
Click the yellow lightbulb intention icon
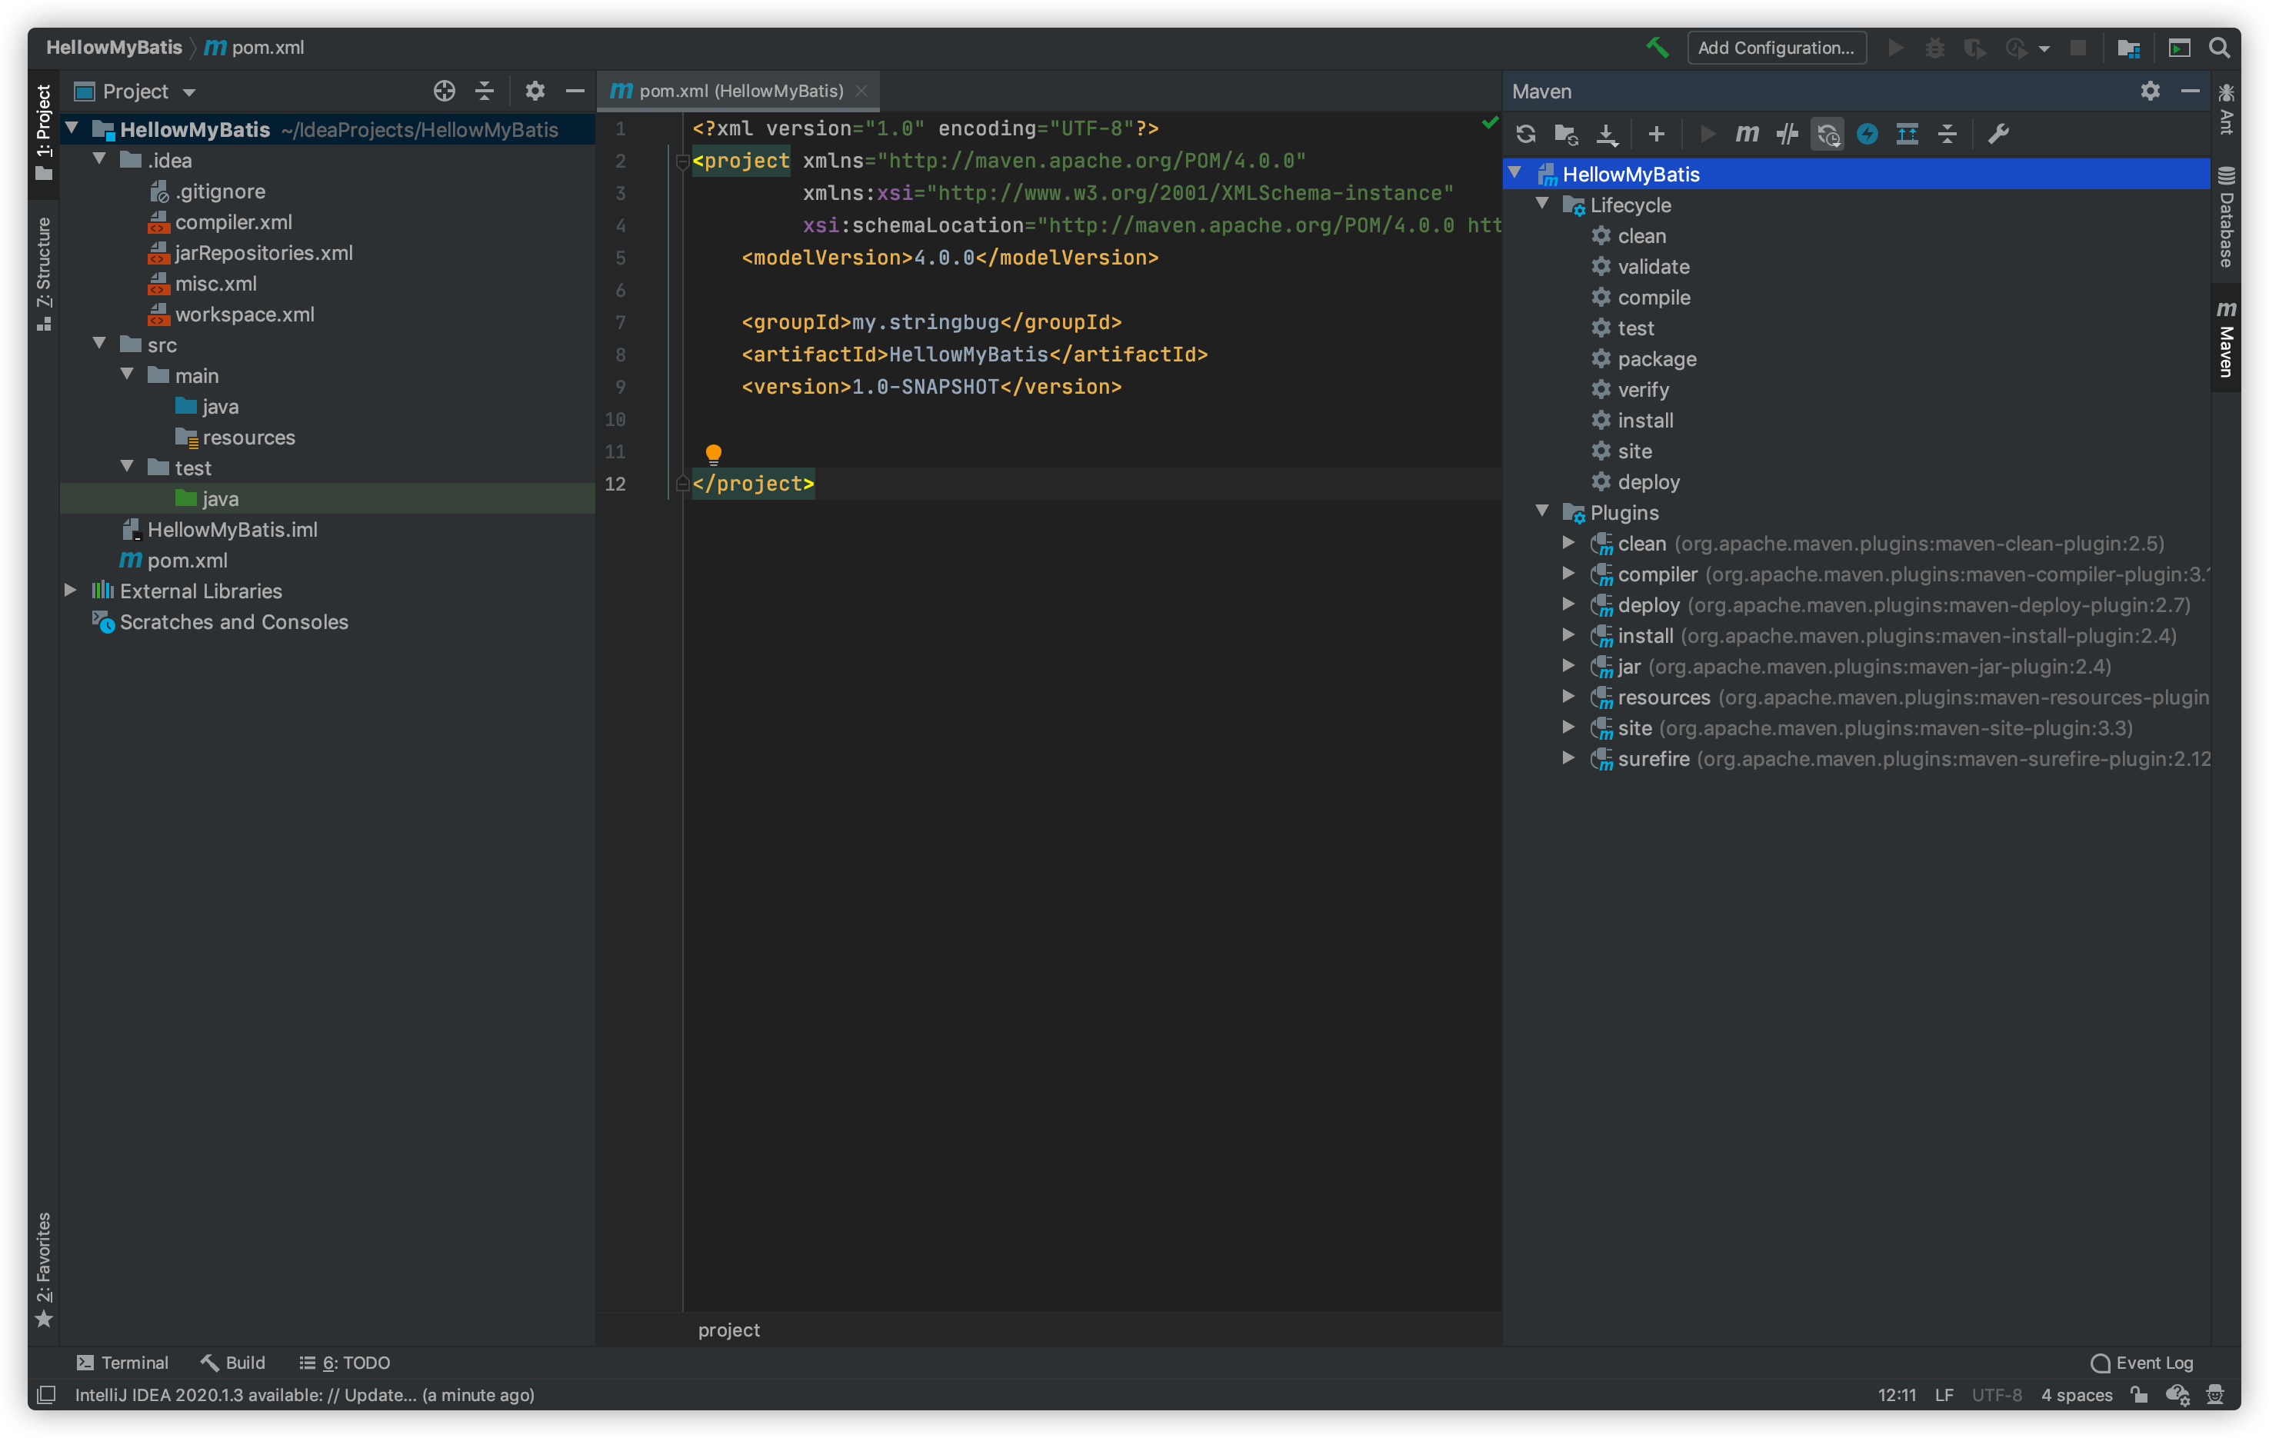point(713,454)
